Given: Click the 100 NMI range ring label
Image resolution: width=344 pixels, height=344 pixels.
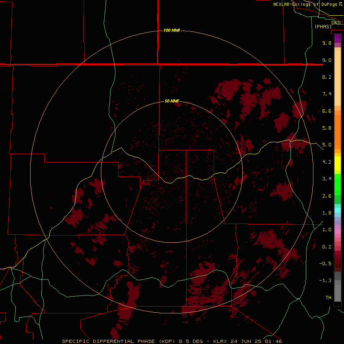Looking at the screenshot, I should pos(172,30).
